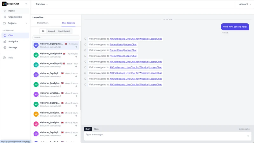
Task: Open first AI Chatbot and Live Chat link
Action: pyautogui.click(x=136, y=39)
